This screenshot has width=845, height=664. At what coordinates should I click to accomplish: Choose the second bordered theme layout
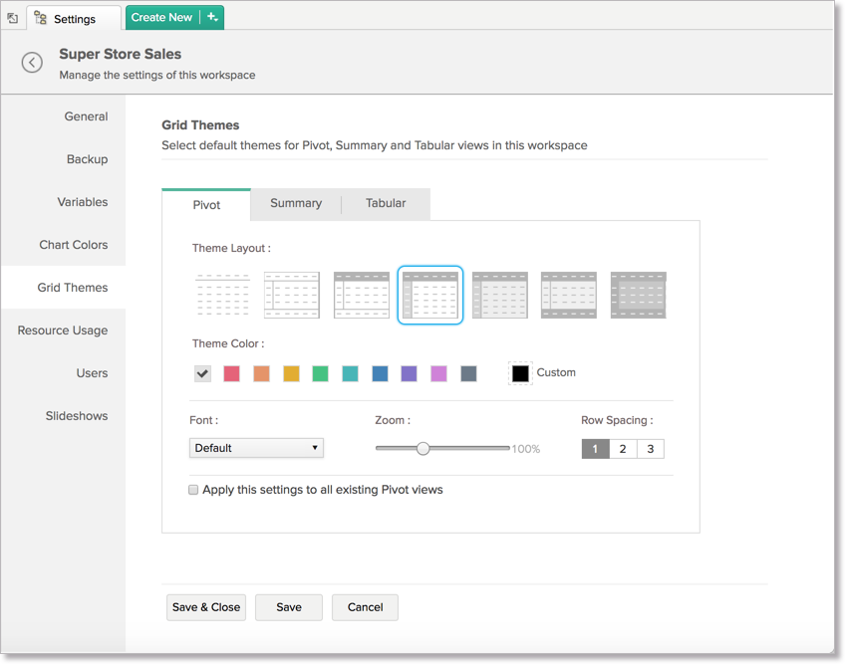[292, 295]
